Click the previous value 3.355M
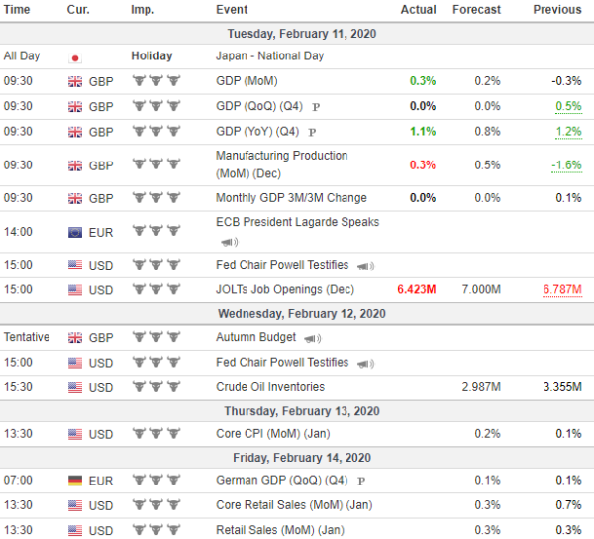The image size is (594, 539). point(562,387)
